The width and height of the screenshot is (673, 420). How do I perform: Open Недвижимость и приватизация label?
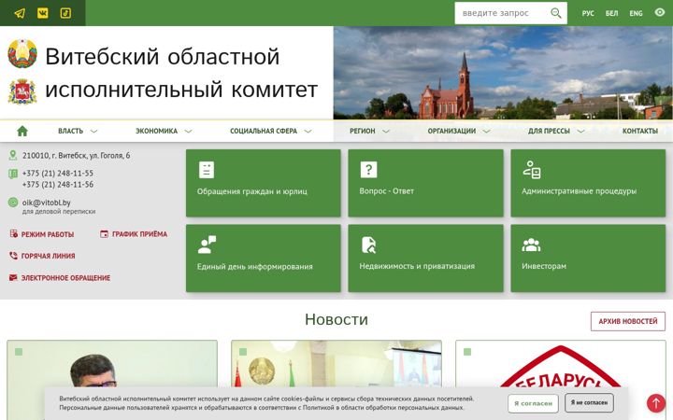(x=417, y=266)
